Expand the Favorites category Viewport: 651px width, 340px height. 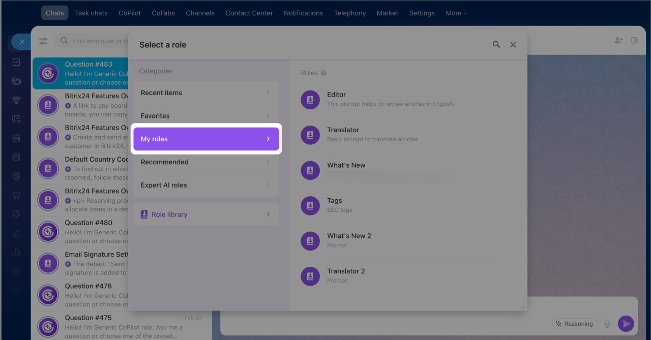click(x=206, y=116)
